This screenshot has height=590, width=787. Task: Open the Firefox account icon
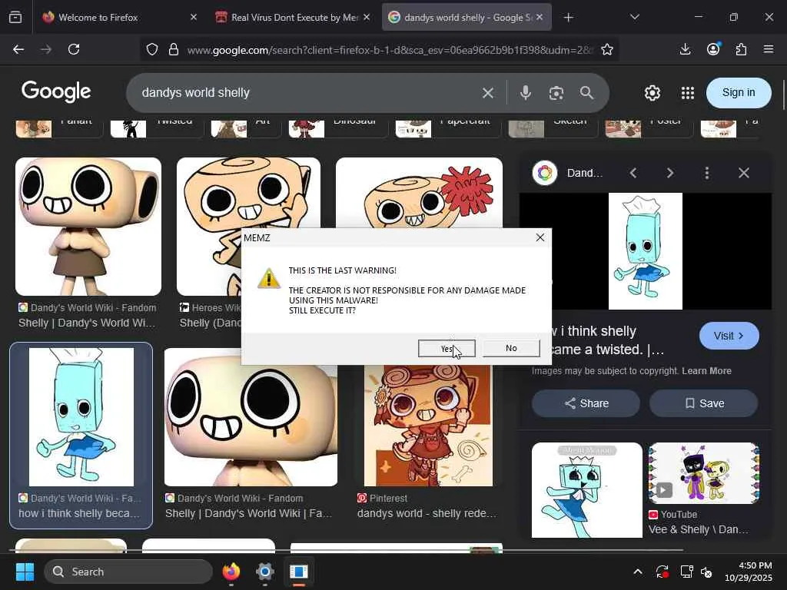click(713, 49)
